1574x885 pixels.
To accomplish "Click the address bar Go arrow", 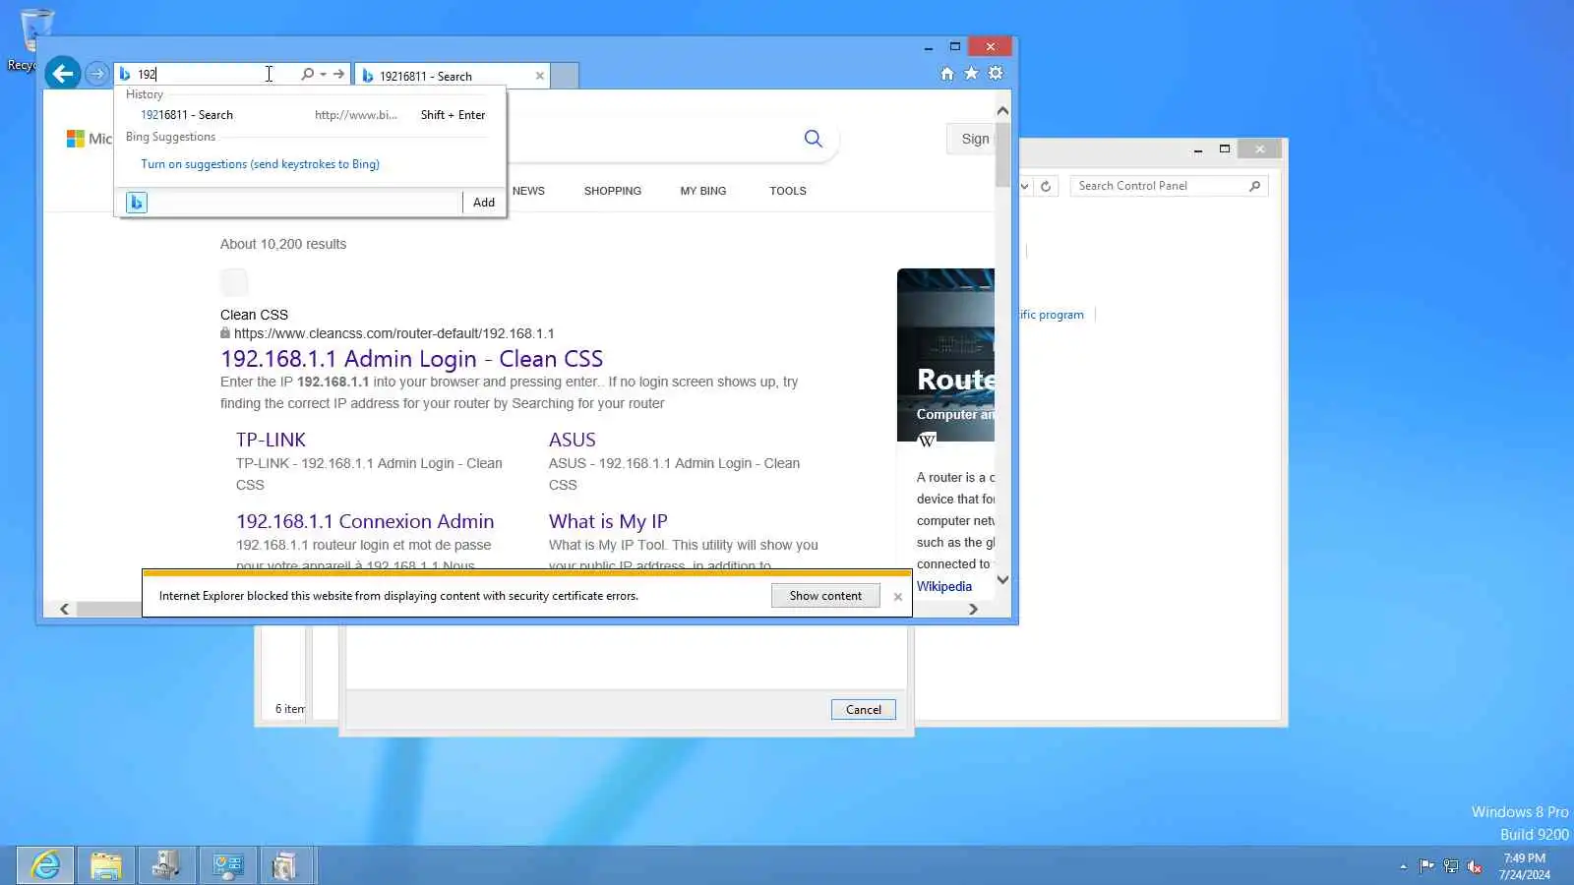I will click(338, 74).
